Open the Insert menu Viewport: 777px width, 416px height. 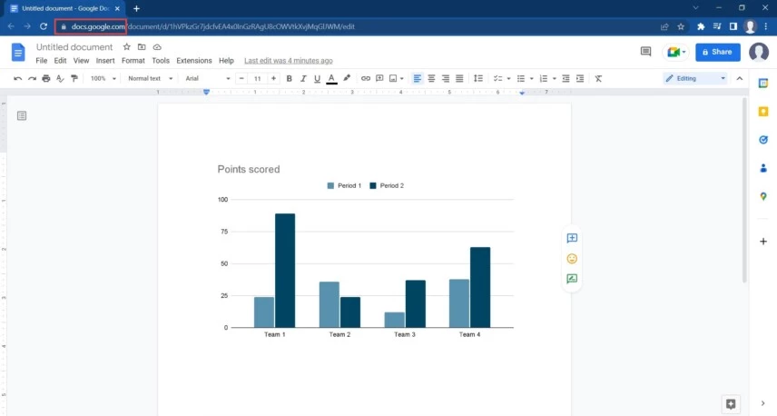click(105, 61)
